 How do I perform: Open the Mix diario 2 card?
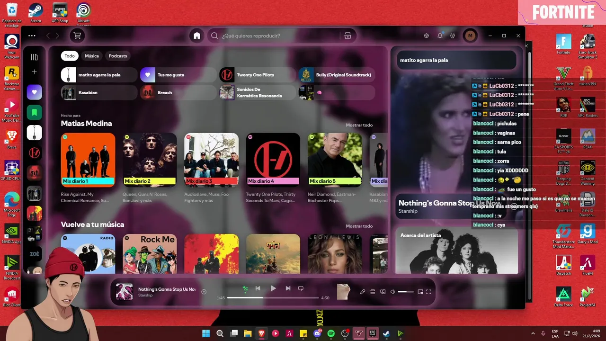point(150,168)
